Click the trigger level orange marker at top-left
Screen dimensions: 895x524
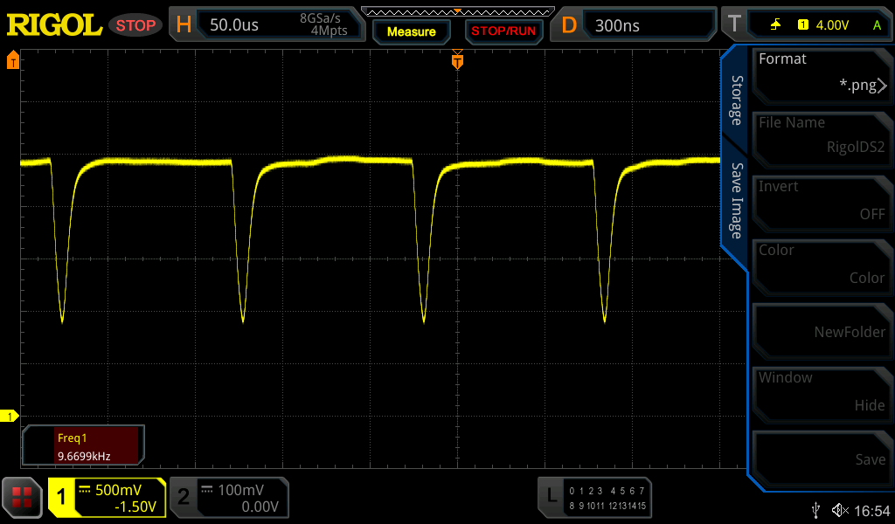click(12, 60)
